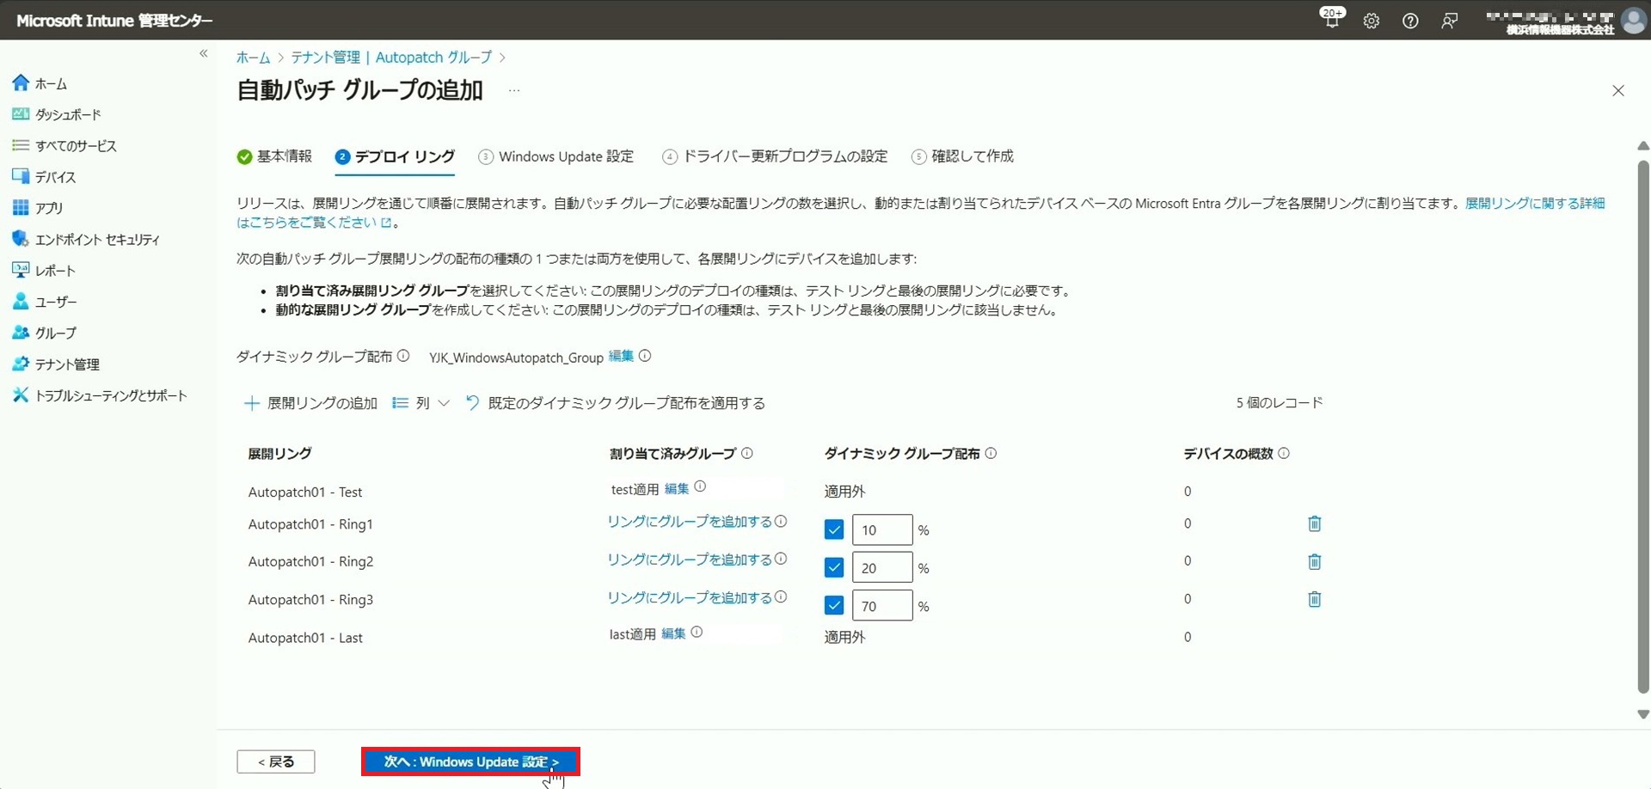Switch to 確認して作成 step tab

(962, 156)
